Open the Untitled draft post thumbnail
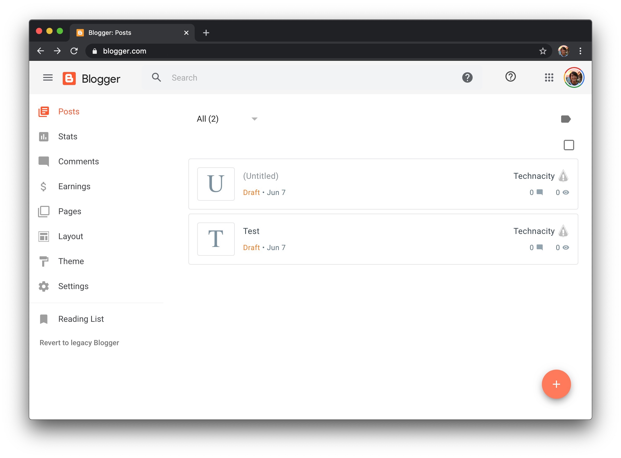This screenshot has height=458, width=621. (x=216, y=184)
